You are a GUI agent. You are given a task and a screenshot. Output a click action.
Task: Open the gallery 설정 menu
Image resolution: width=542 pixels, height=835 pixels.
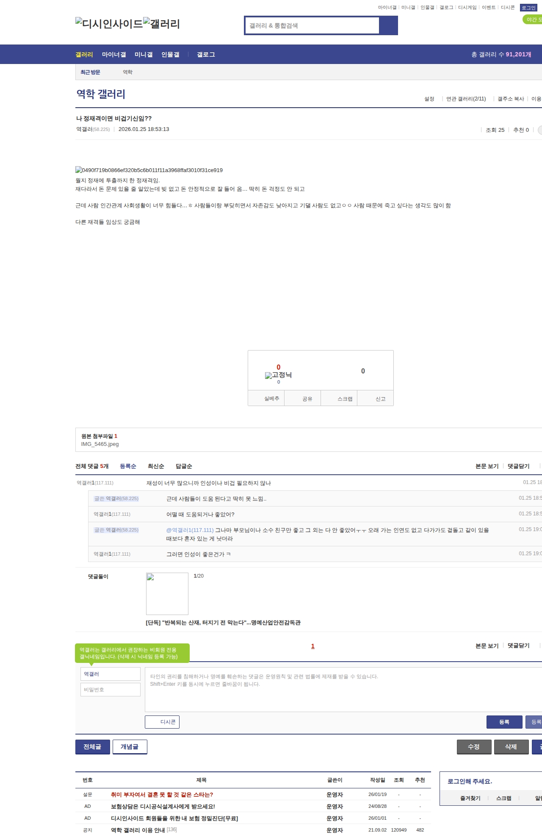(429, 99)
